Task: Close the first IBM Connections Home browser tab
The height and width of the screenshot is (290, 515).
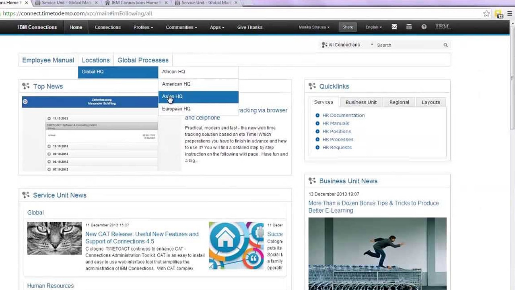Action: 27,3
